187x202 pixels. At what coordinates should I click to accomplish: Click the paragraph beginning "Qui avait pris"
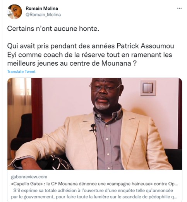point(91,55)
